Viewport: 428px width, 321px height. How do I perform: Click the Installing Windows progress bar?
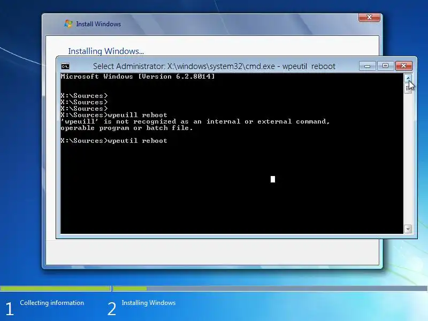click(270, 288)
